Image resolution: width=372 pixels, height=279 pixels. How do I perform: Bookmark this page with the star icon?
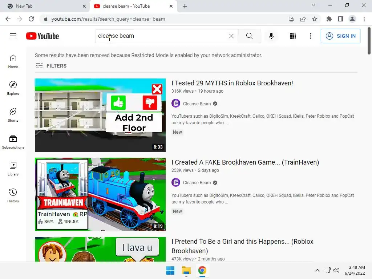[315, 19]
